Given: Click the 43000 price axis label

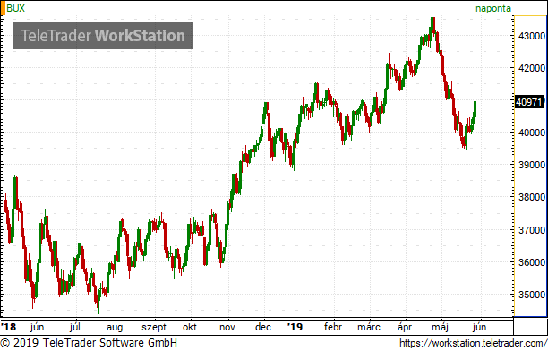Looking at the screenshot, I should coord(532,36).
